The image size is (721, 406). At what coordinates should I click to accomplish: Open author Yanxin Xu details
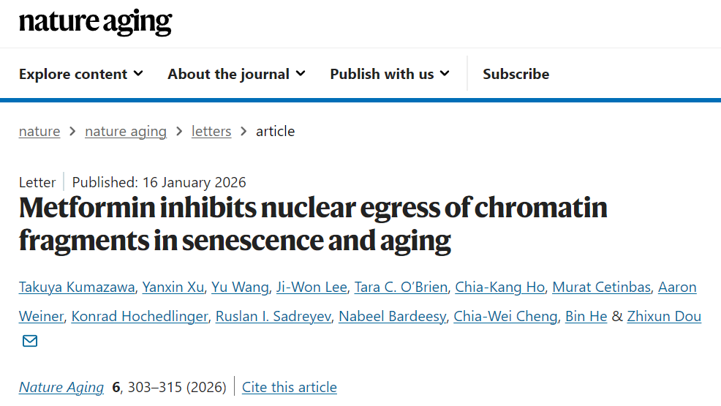(173, 287)
